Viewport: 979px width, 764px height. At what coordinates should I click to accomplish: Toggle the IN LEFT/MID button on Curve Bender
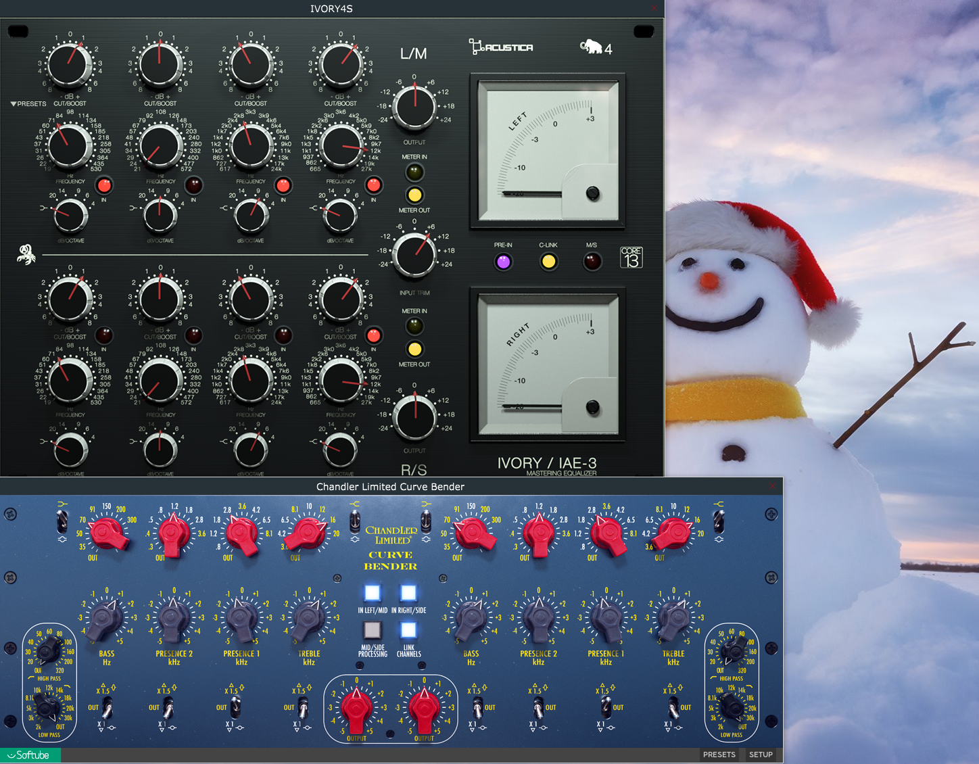(x=373, y=593)
